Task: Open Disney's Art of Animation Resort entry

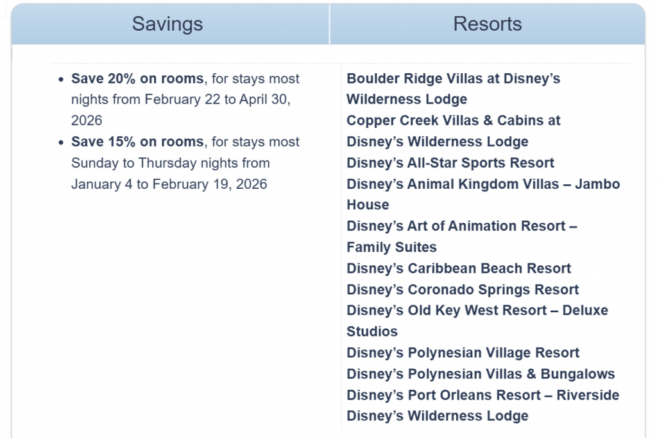Action: pos(461,226)
